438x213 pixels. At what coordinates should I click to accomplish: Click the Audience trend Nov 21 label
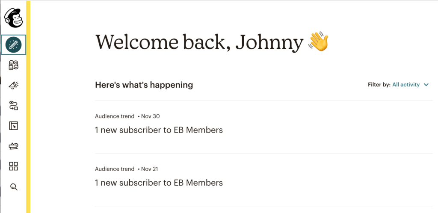[x=127, y=169]
